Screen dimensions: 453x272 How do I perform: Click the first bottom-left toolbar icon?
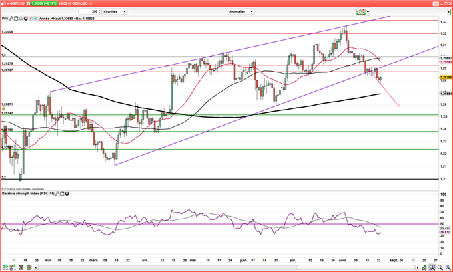click(x=5, y=267)
